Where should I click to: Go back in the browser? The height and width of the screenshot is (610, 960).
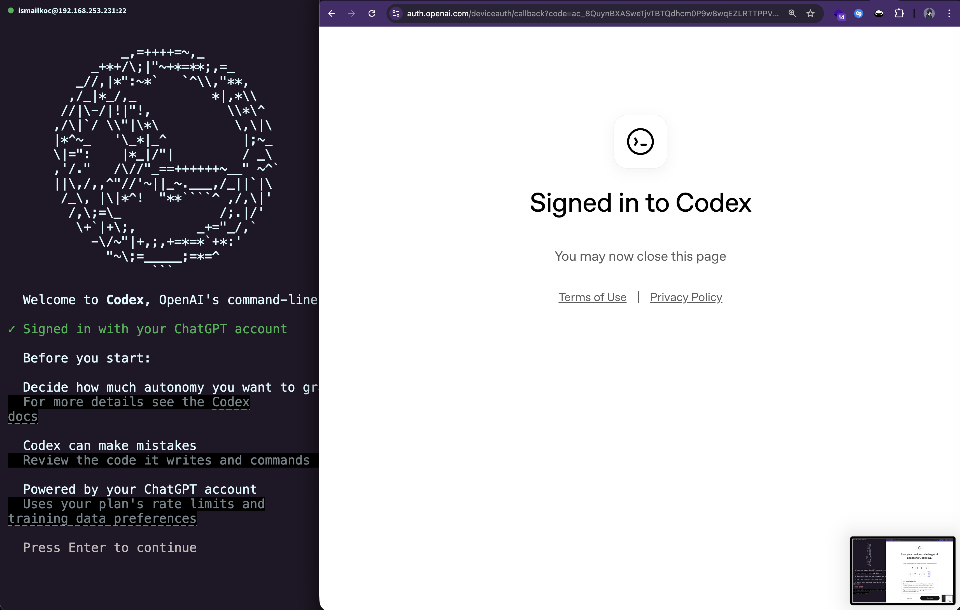(331, 13)
